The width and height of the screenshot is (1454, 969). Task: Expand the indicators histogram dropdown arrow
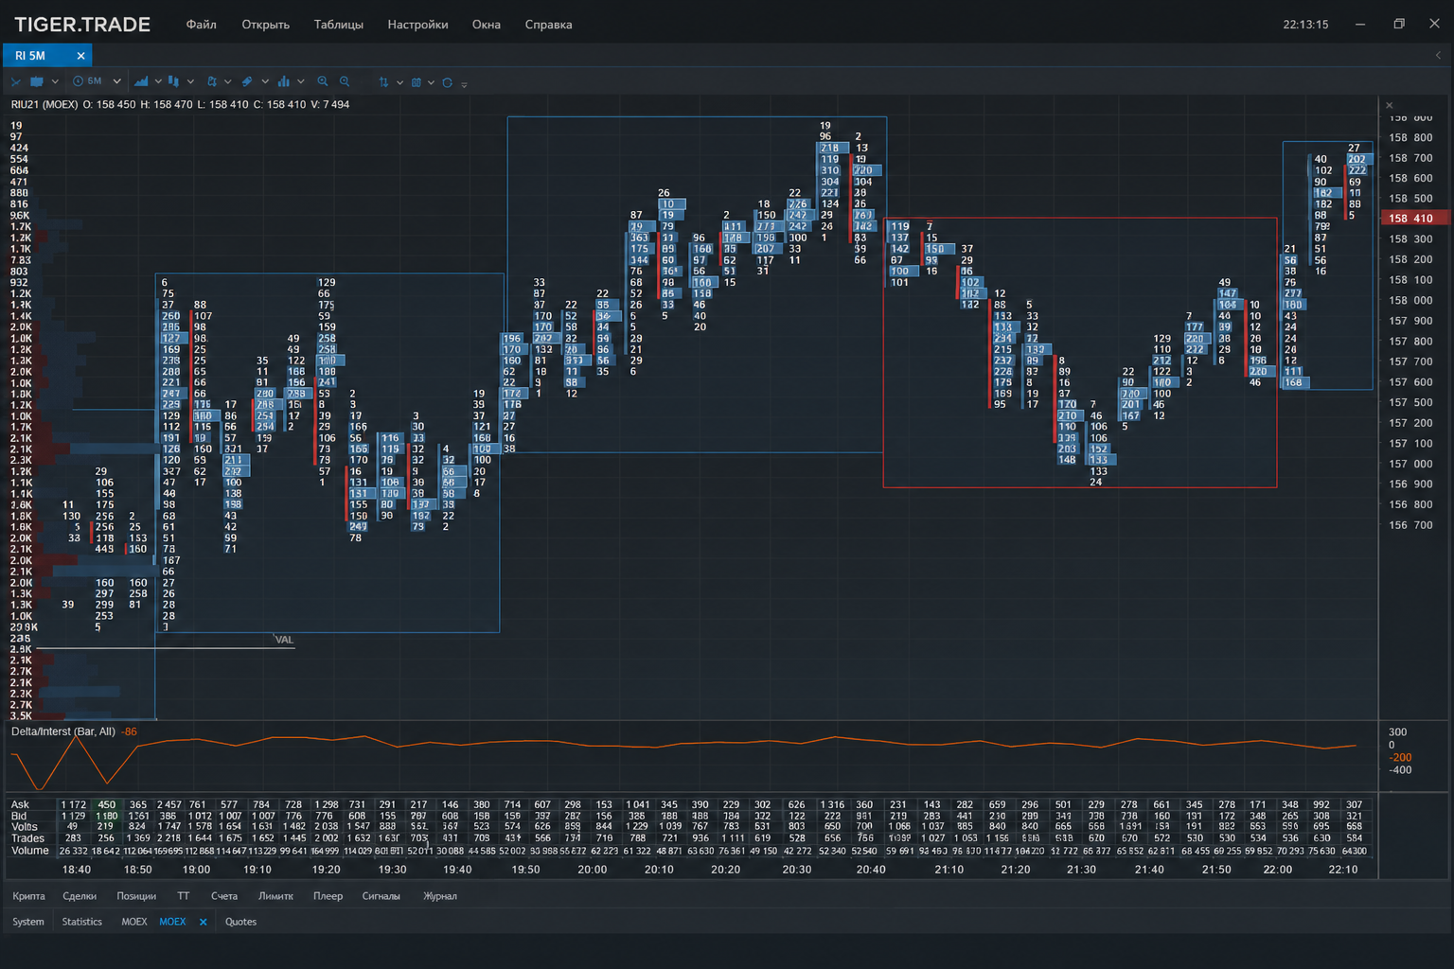coord(301,81)
